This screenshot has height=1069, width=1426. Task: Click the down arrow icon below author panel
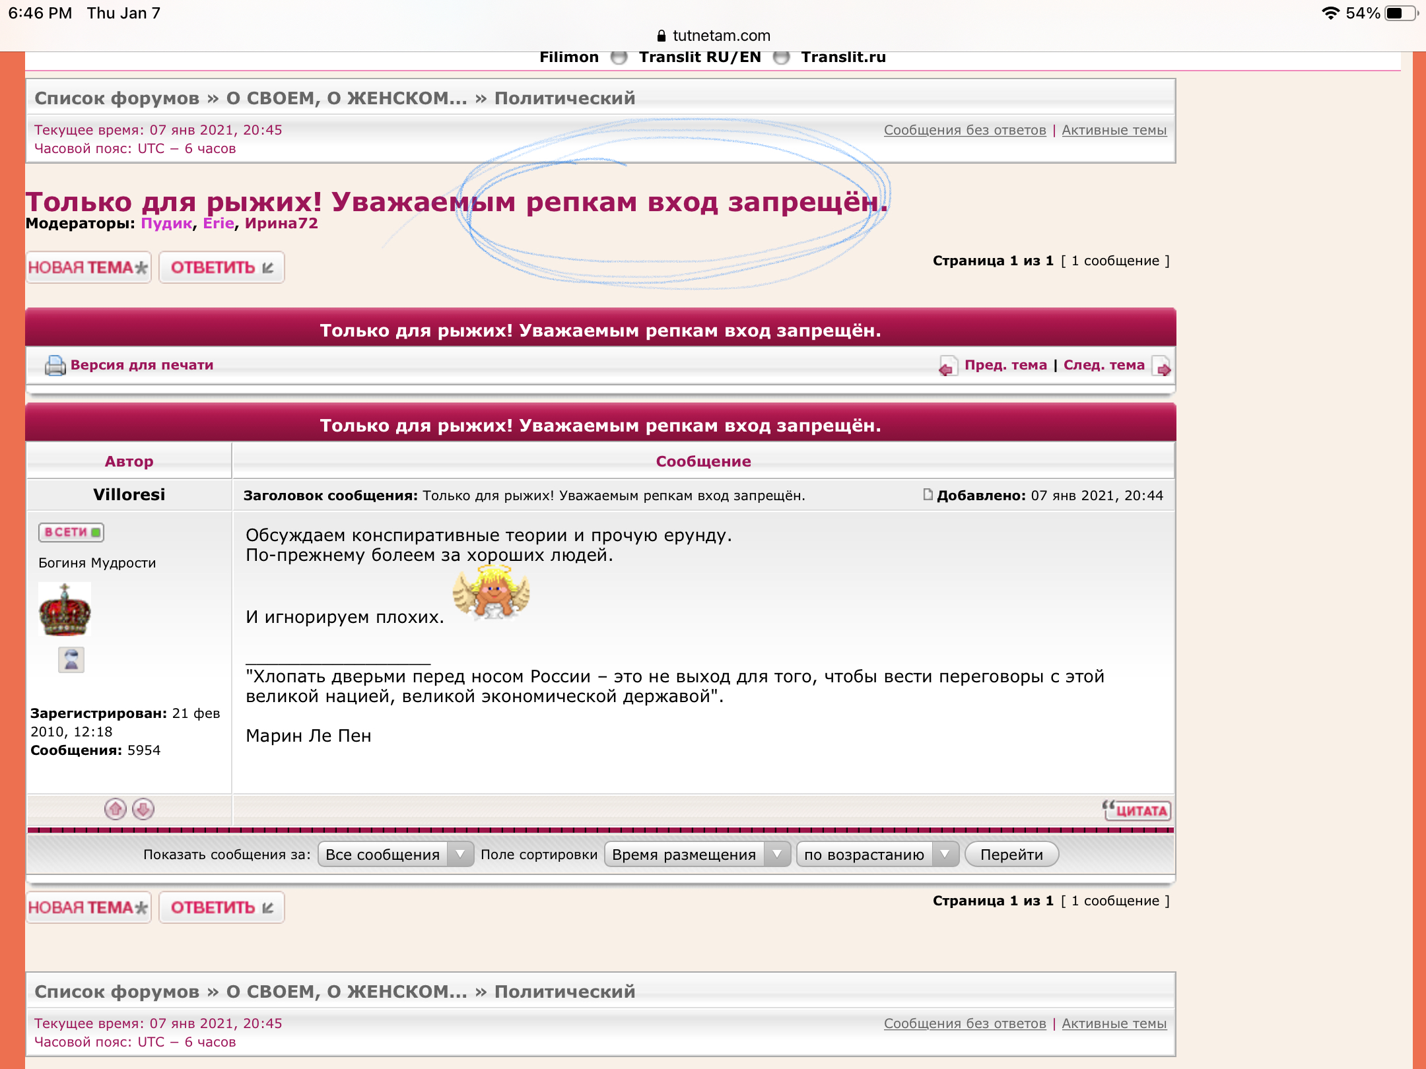click(x=143, y=809)
